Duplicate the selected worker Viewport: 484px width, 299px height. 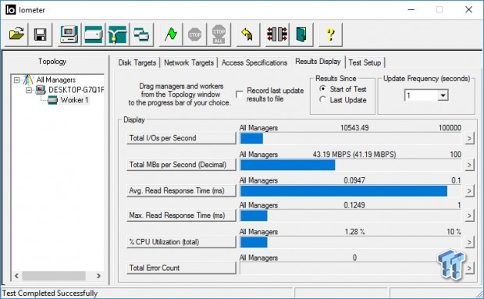pyautogui.click(x=141, y=34)
